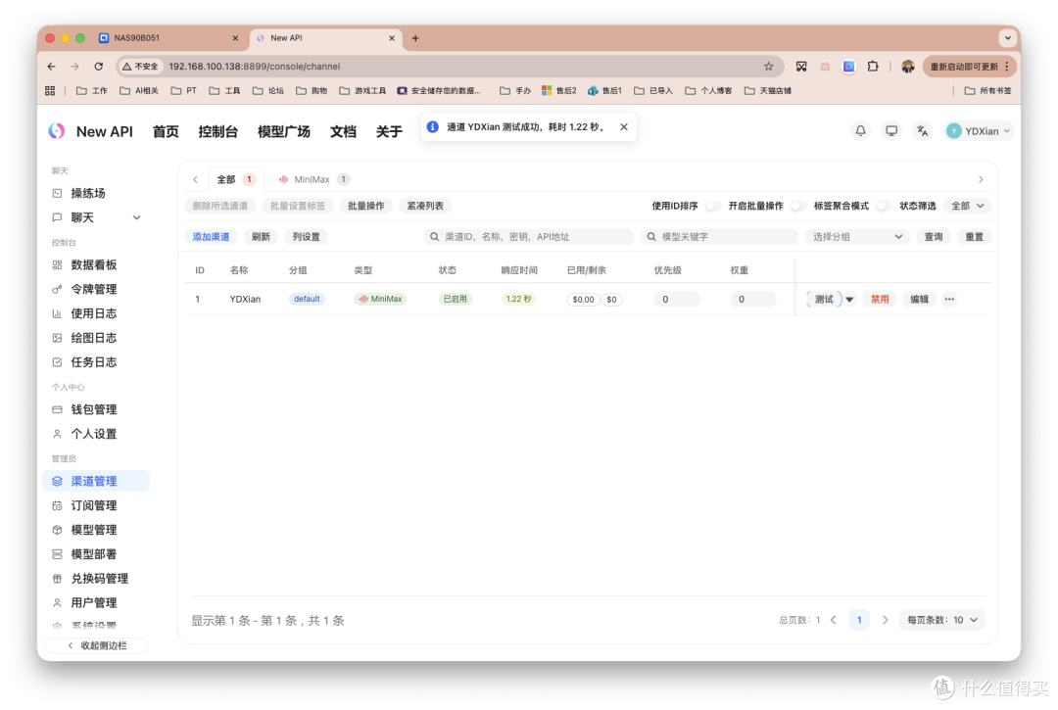Click the 添加渠道 button
Viewport: 1058px width, 710px height.
pyautogui.click(x=212, y=237)
